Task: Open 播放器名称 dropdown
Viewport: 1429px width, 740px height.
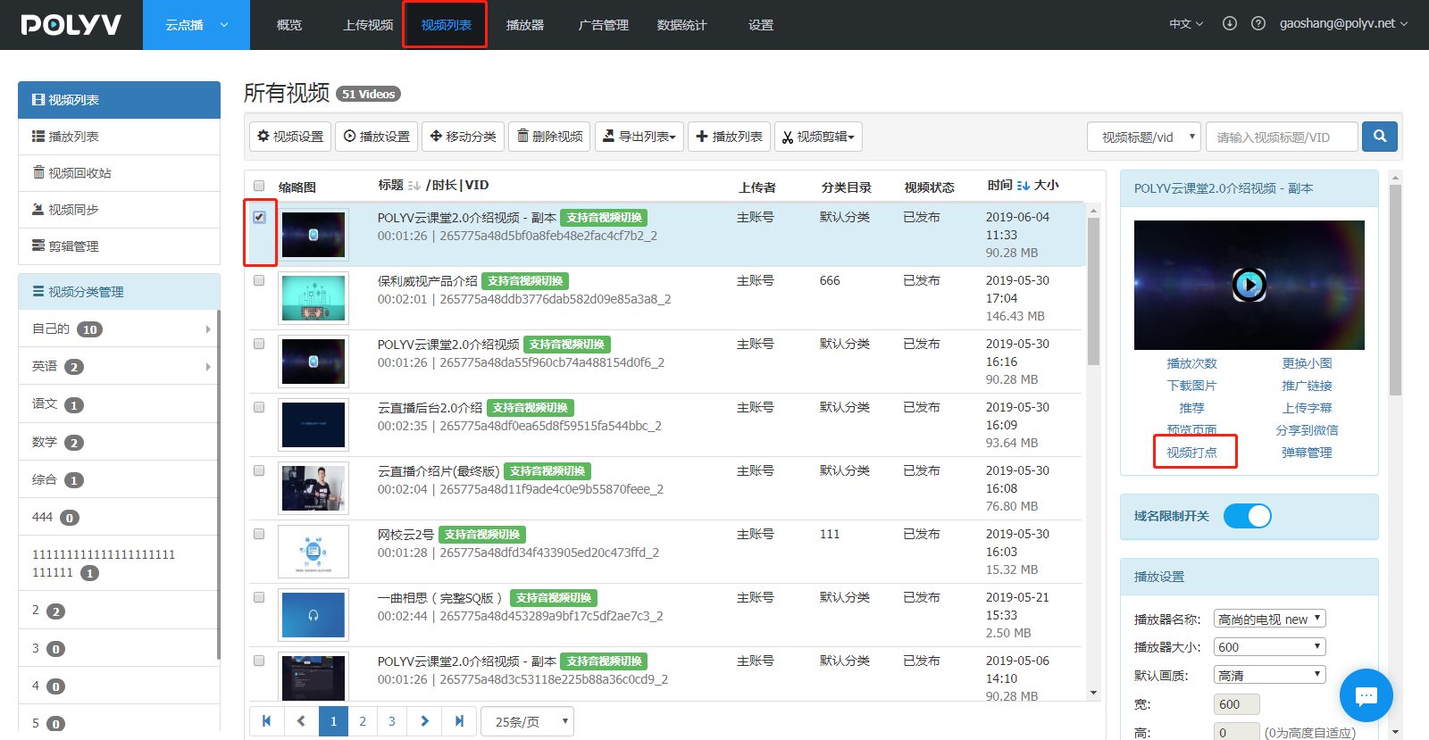Action: point(1270,619)
